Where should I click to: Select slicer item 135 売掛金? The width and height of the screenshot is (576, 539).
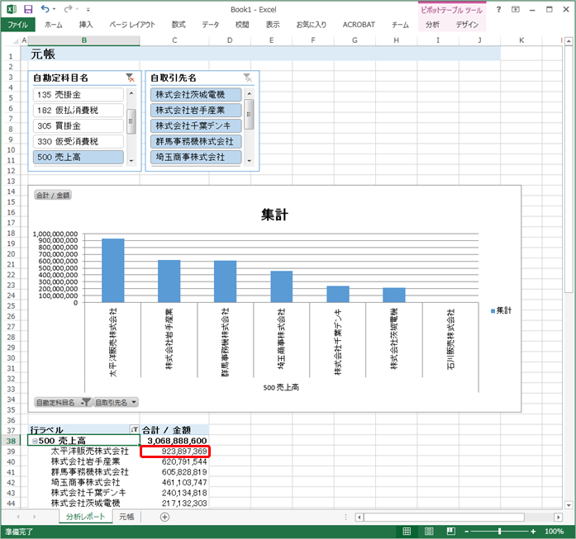[79, 95]
